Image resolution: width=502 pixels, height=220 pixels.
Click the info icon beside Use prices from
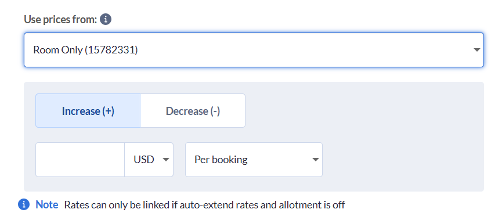click(x=106, y=20)
